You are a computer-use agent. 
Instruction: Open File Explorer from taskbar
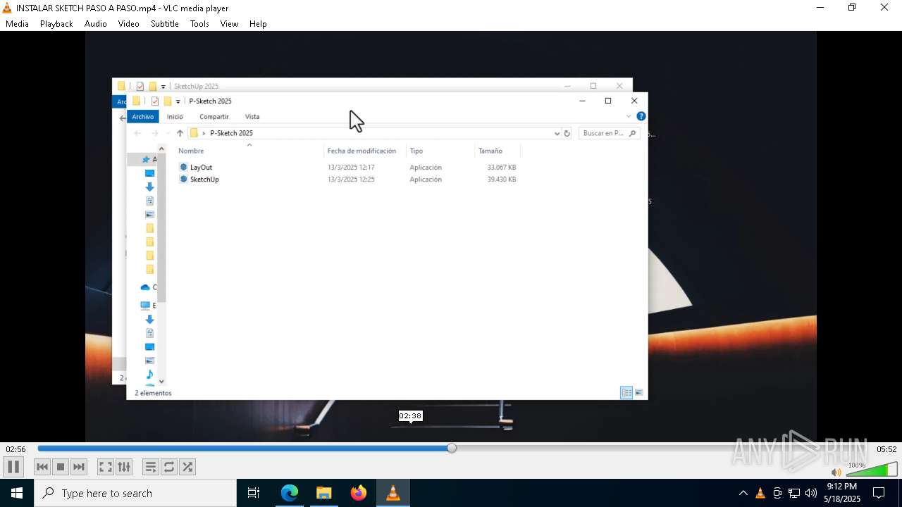(x=324, y=493)
